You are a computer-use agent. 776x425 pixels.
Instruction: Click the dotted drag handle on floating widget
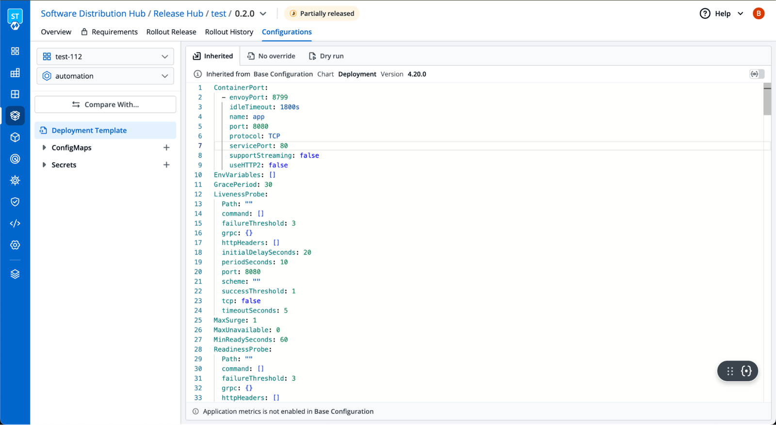point(730,371)
